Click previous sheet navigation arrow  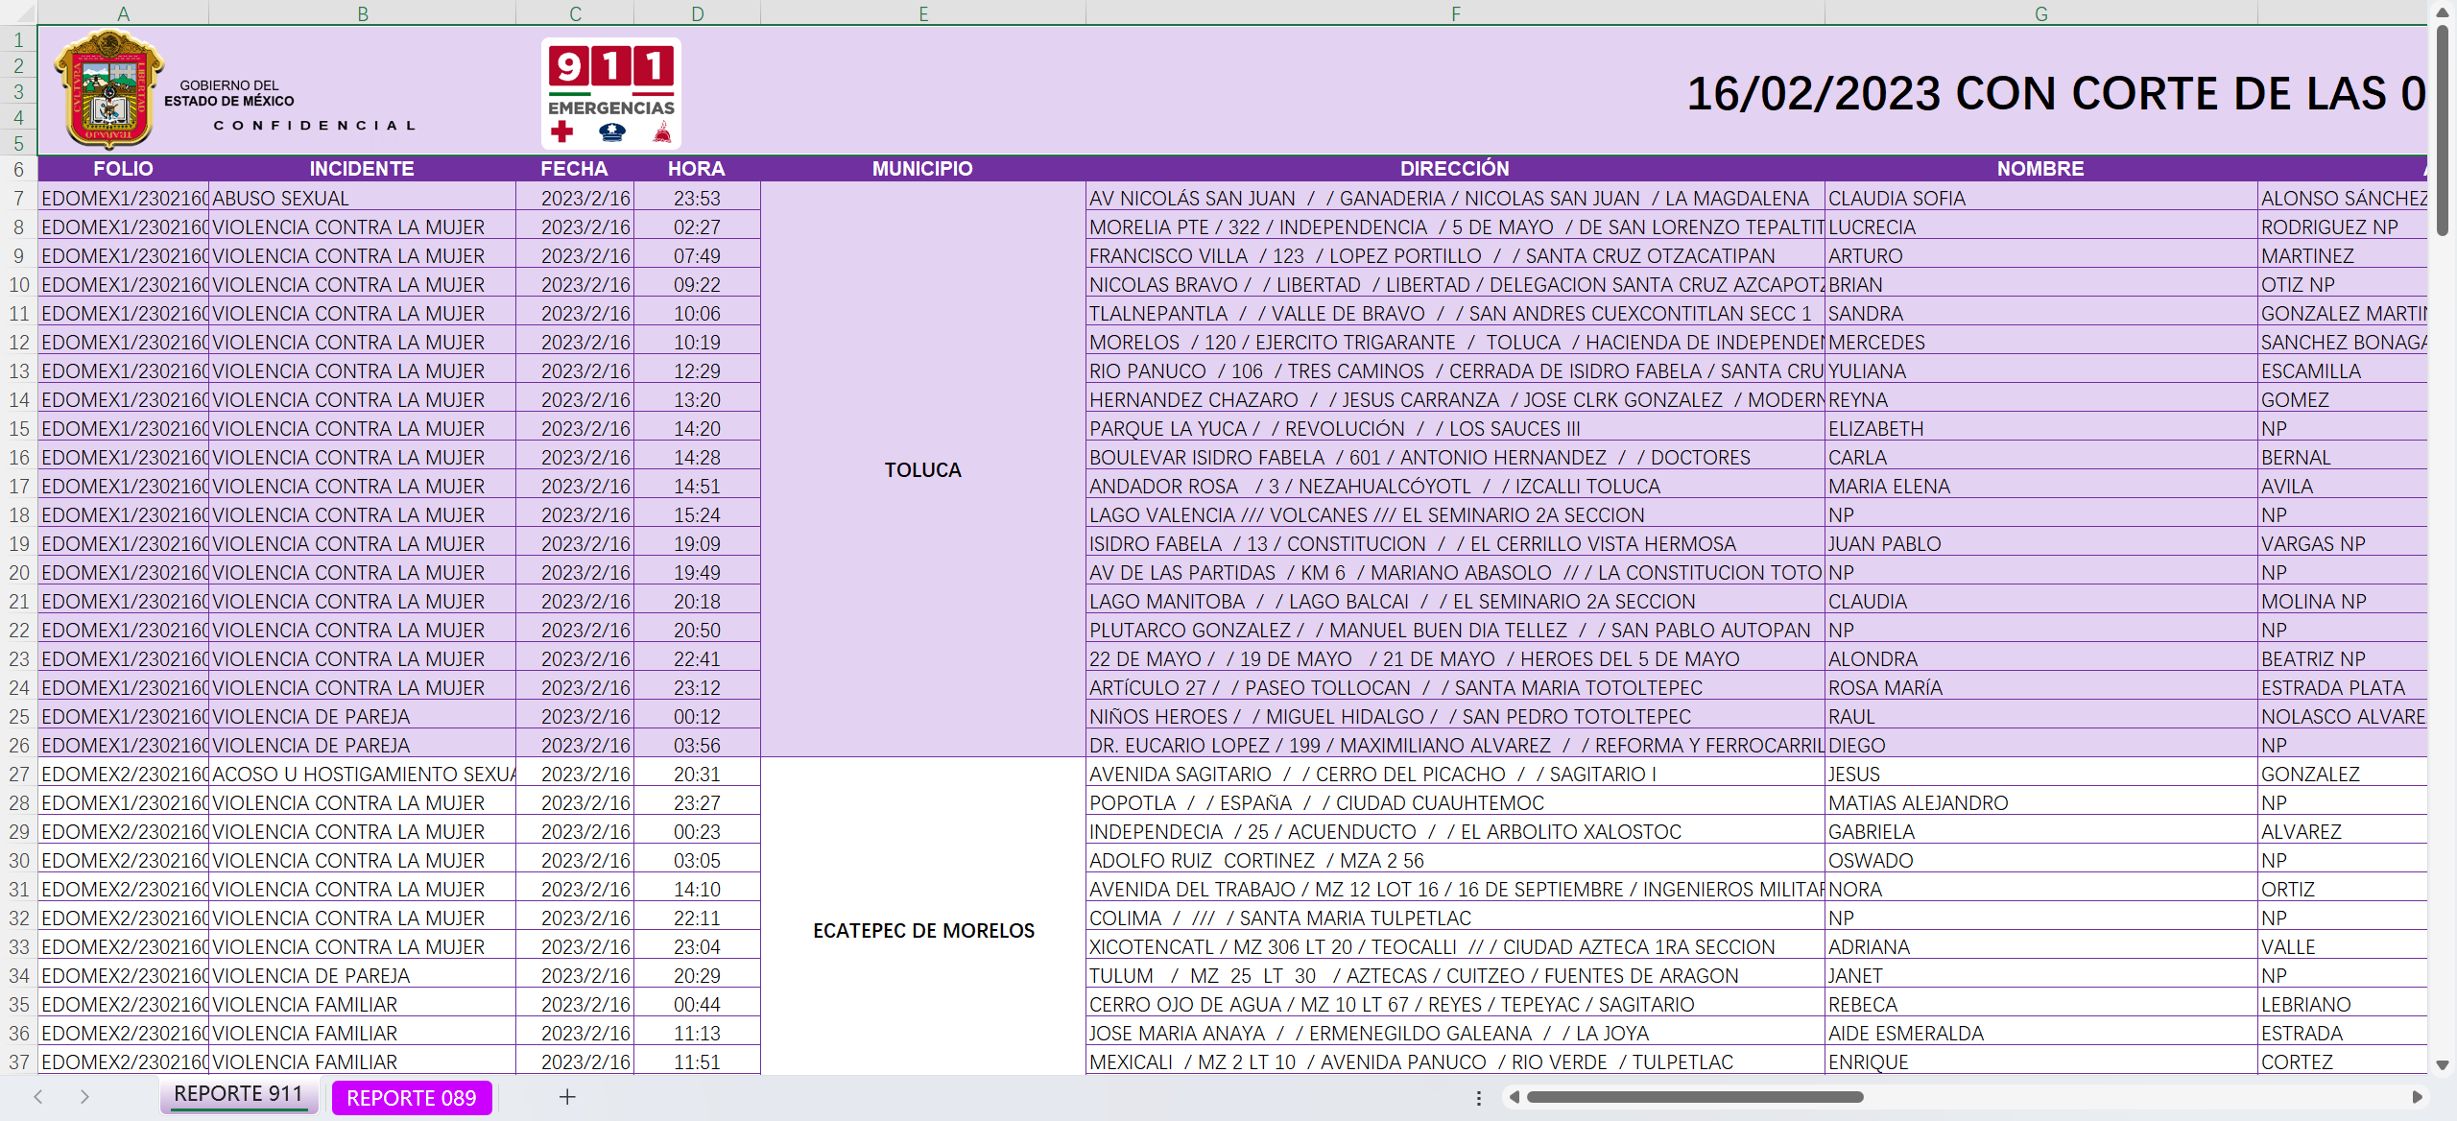pyautogui.click(x=38, y=1097)
